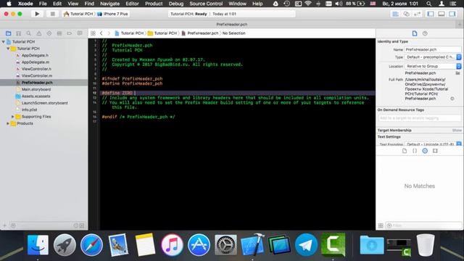Collapse Tutorial PCH group folder

point(8,49)
